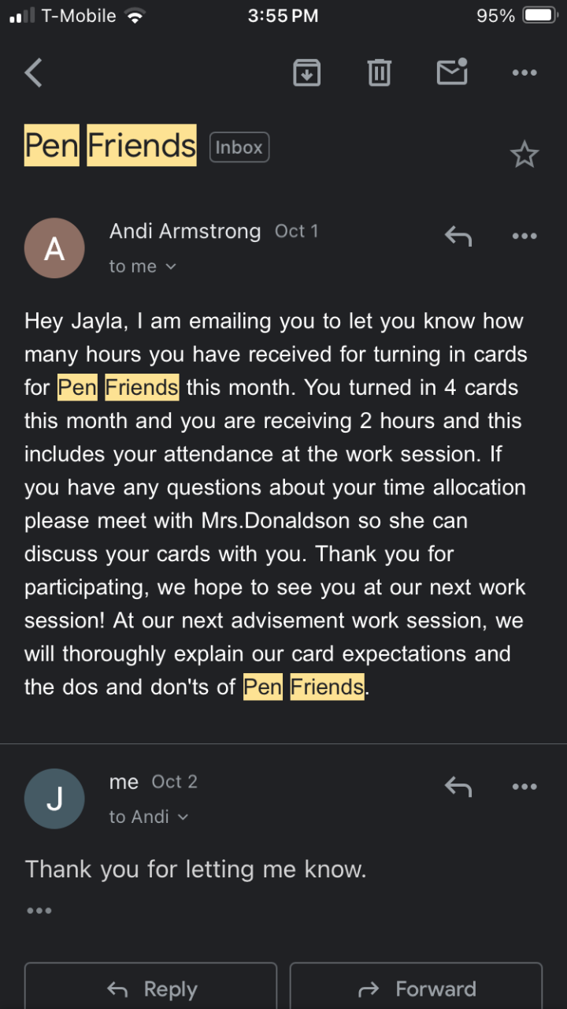Tap sender name Andi Armstrong

click(185, 231)
